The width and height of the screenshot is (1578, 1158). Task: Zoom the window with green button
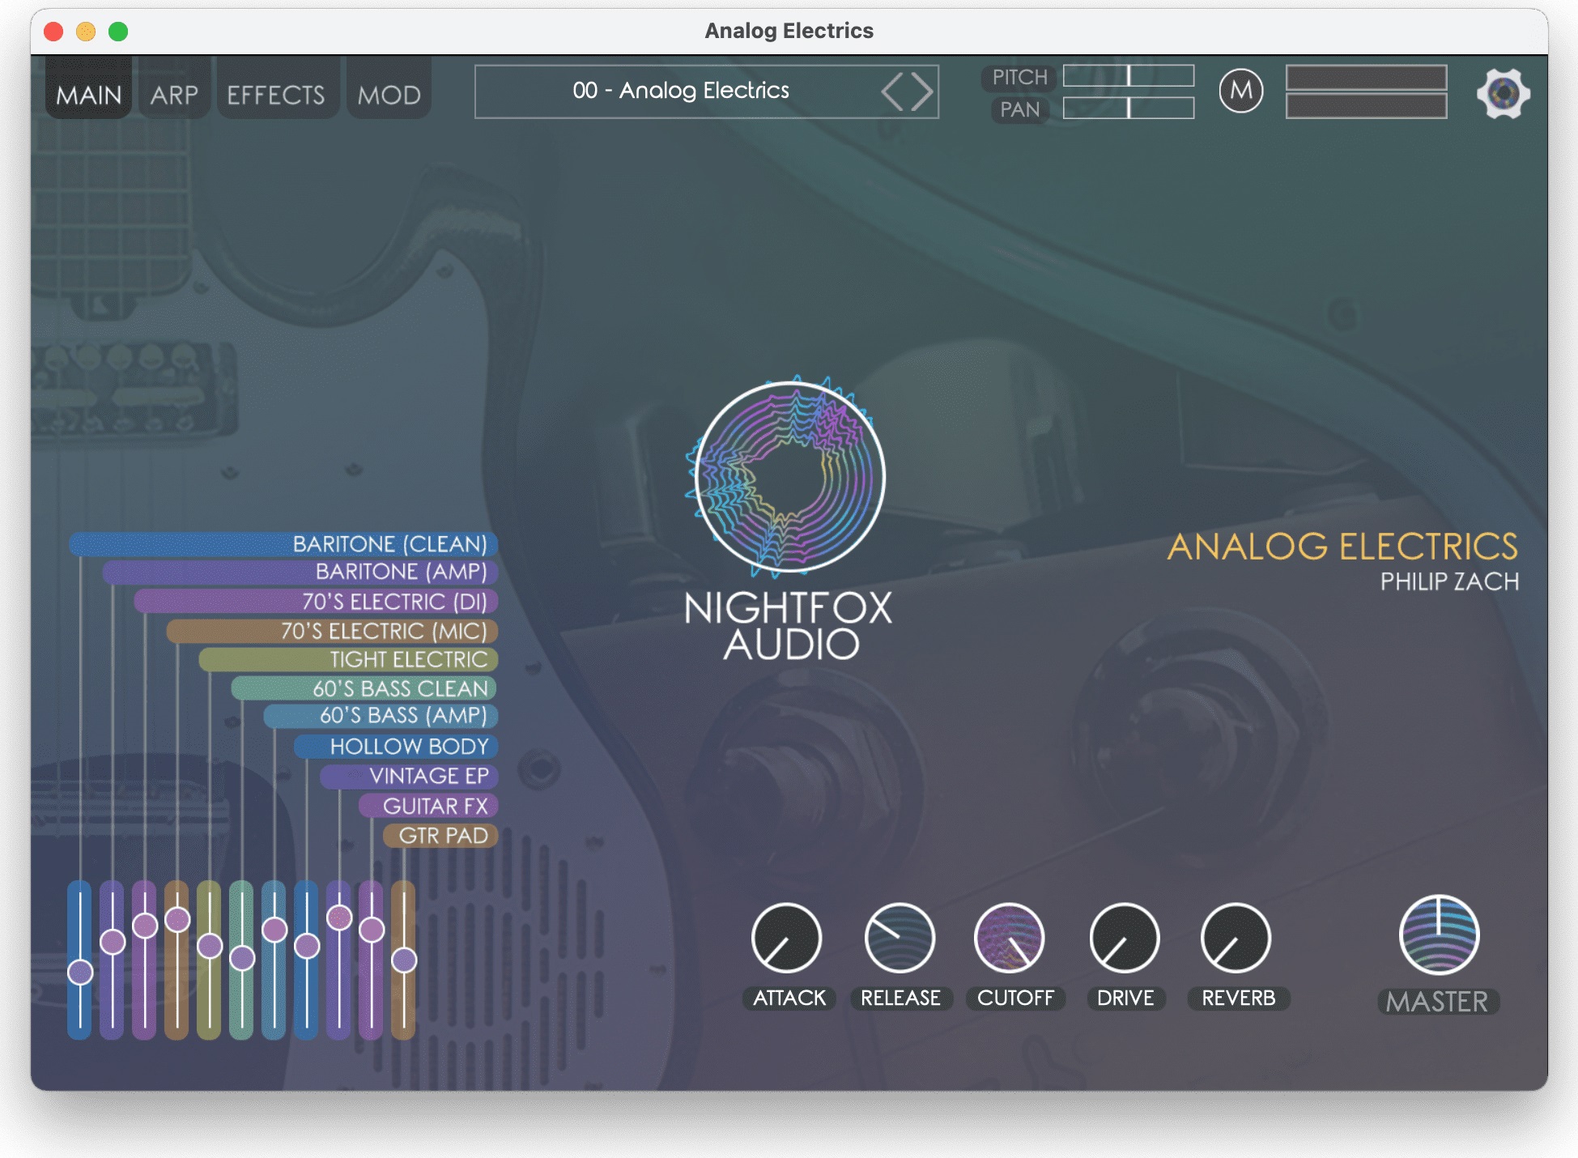(x=118, y=32)
